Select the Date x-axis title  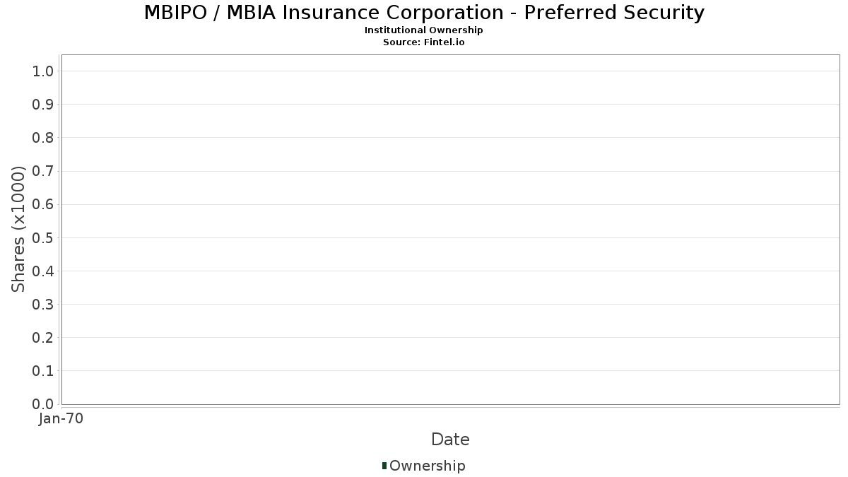pos(450,440)
